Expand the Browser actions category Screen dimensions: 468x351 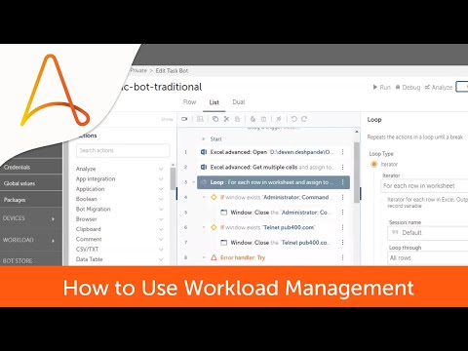coord(161,219)
